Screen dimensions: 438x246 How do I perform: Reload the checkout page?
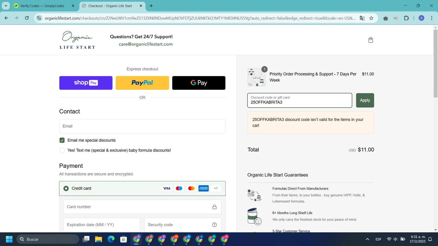(27, 18)
